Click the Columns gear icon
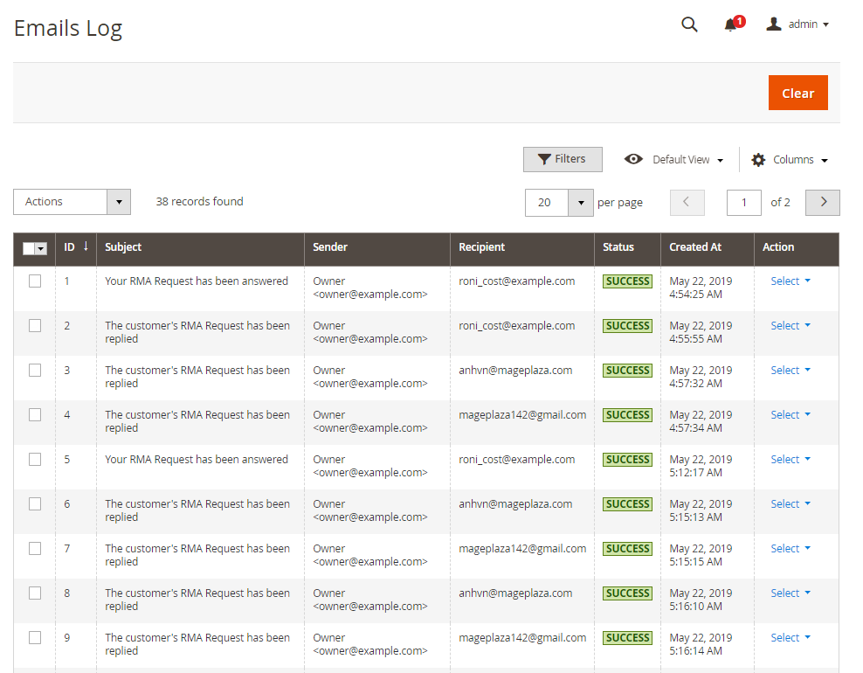This screenshot has height=673, width=863. [758, 160]
